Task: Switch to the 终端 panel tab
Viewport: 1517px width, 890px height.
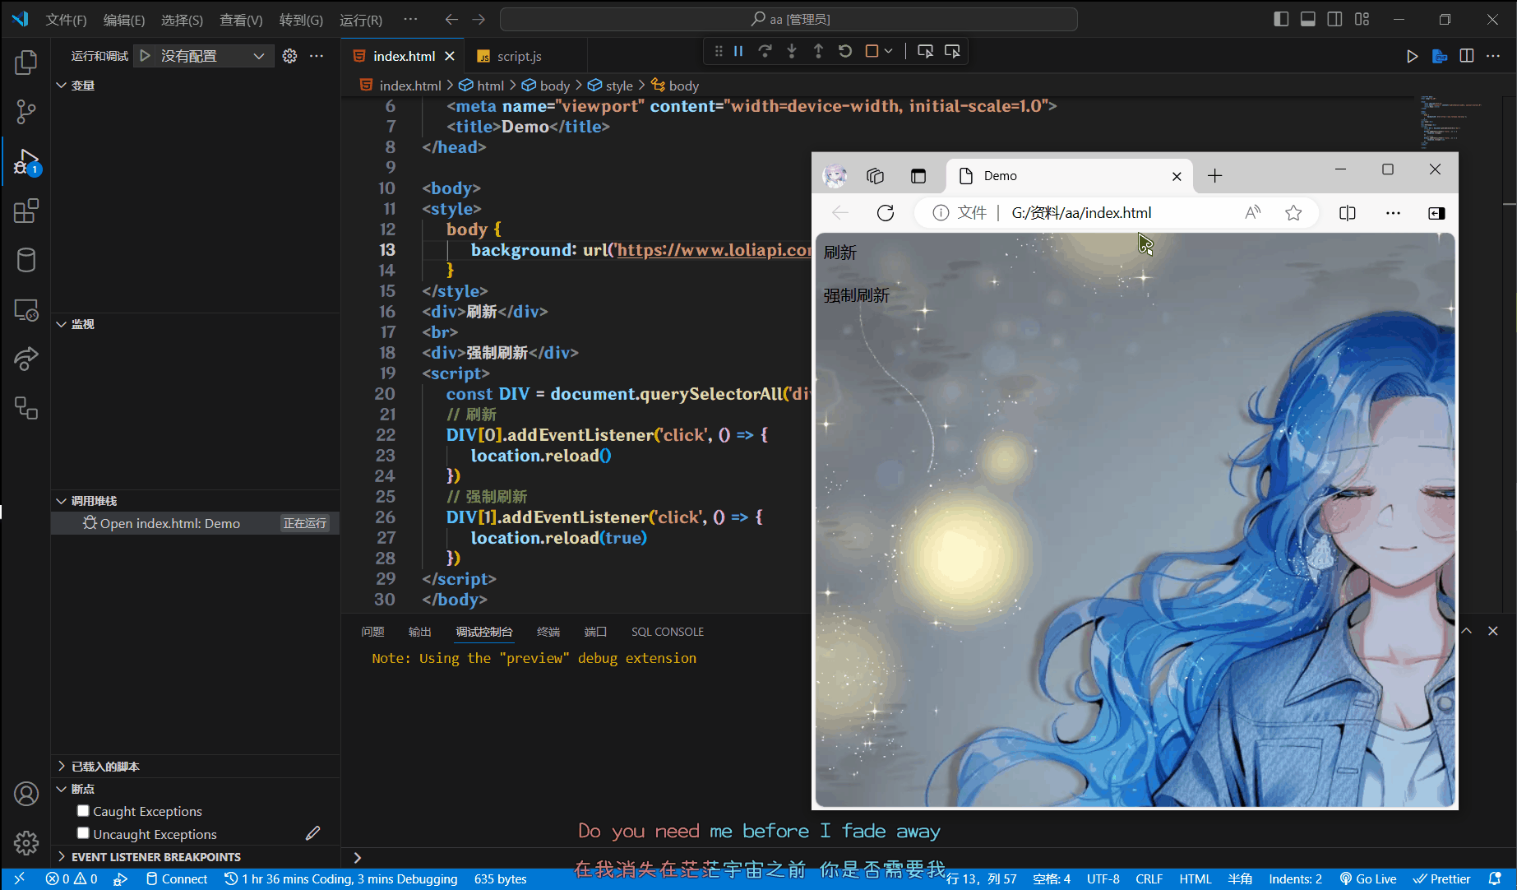Action: coord(548,632)
